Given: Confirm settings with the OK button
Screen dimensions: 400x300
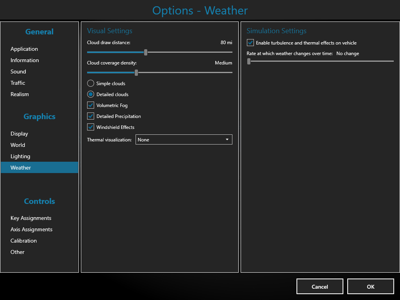Looking at the screenshot, I should tap(370, 286).
